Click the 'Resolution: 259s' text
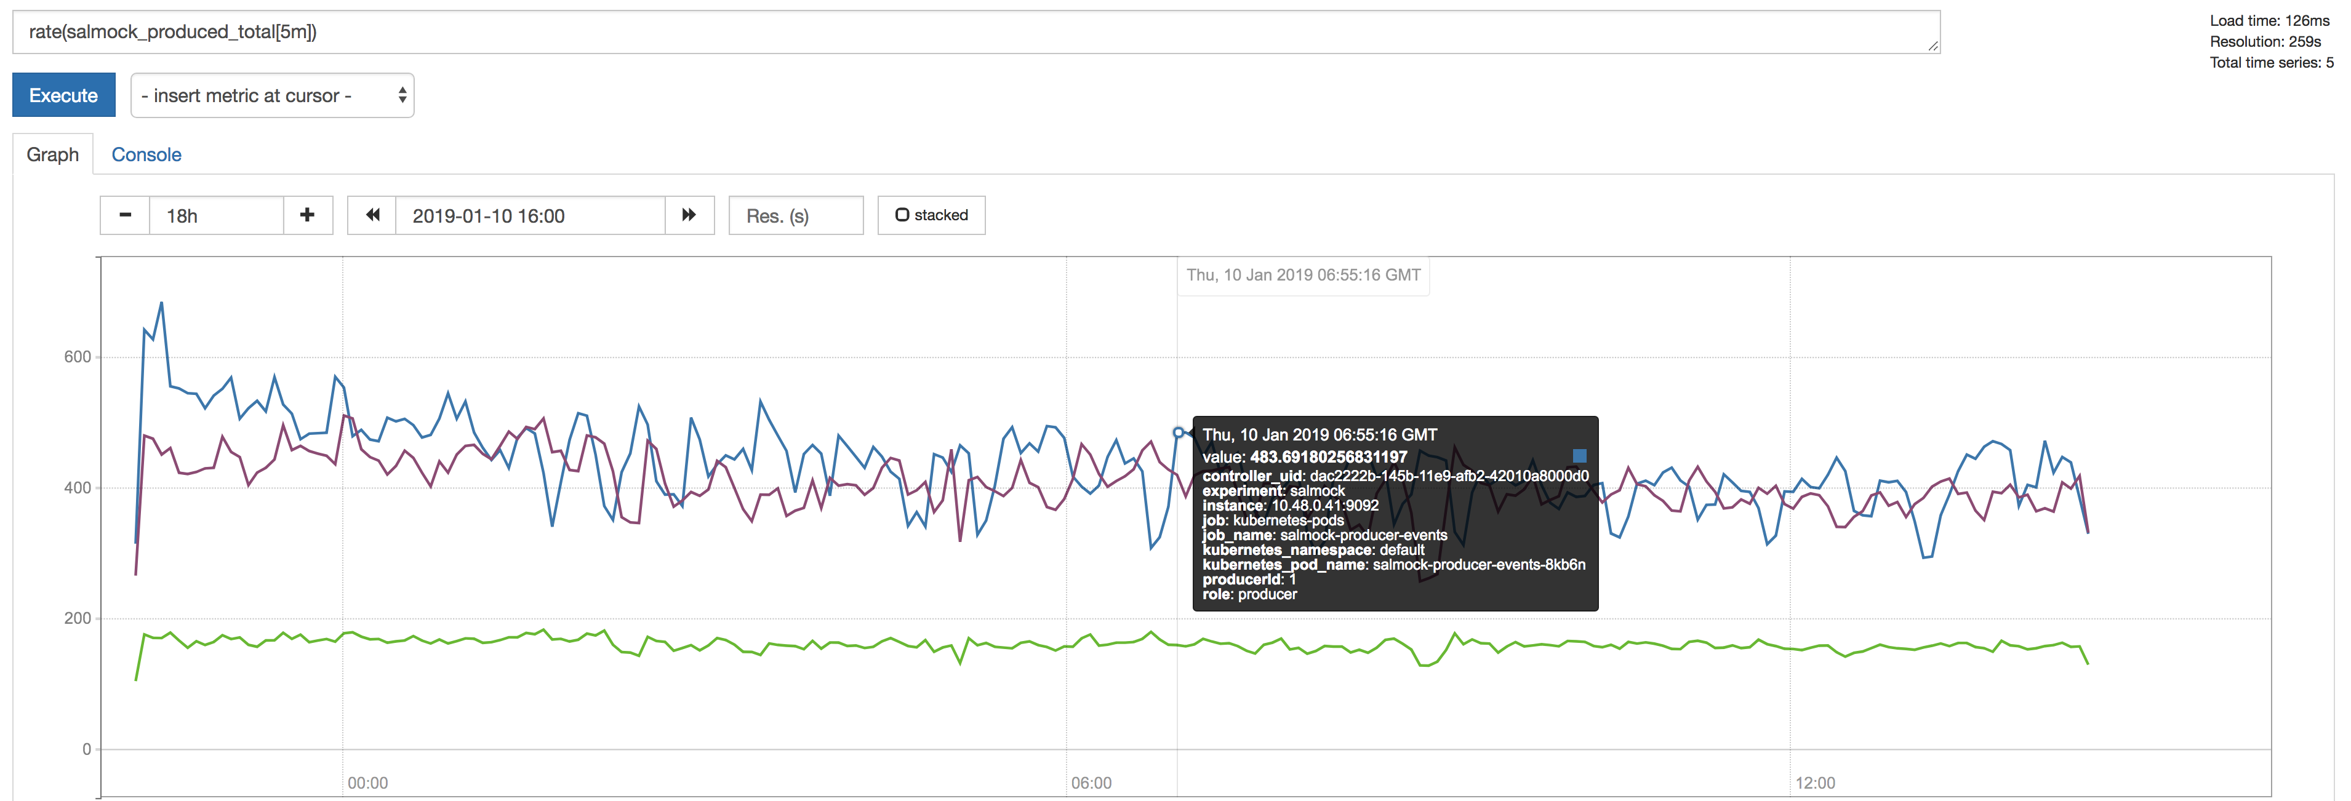Image resolution: width=2351 pixels, height=801 pixels. 2265,41
